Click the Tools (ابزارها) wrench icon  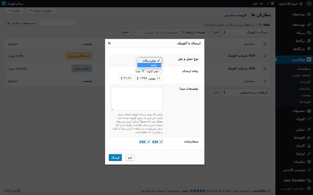click(309, 154)
